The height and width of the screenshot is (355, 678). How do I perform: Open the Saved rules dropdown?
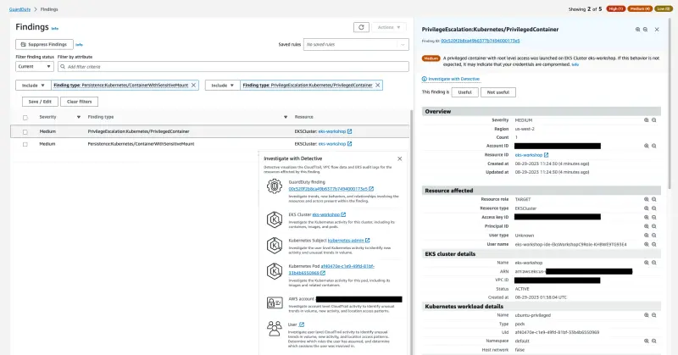point(349,43)
